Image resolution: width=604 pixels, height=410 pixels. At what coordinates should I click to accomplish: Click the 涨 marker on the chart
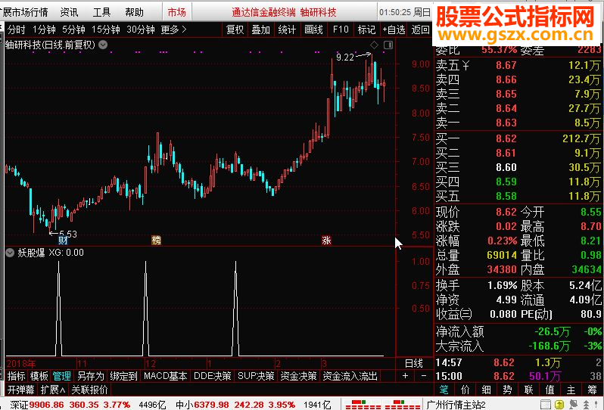pos(326,241)
